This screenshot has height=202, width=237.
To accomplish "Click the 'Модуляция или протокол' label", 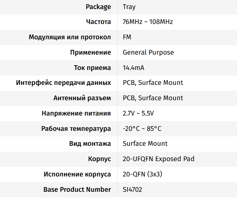I will point(70,37).
